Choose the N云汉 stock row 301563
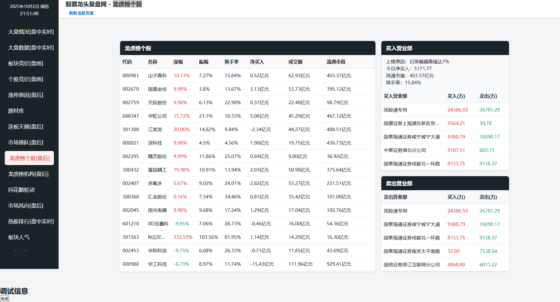Screen dimensions: 560x302 click(247, 237)
